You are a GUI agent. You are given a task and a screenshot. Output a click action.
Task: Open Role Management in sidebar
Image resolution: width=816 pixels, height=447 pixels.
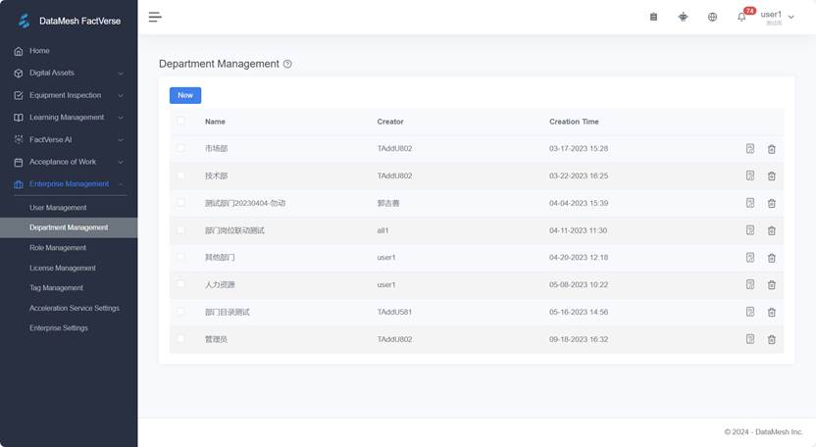(58, 248)
